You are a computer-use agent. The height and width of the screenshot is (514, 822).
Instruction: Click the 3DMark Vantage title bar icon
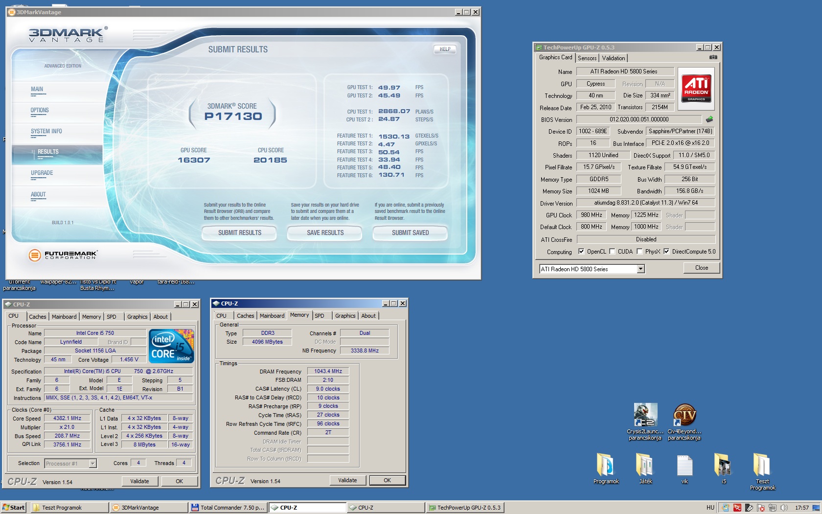point(12,12)
